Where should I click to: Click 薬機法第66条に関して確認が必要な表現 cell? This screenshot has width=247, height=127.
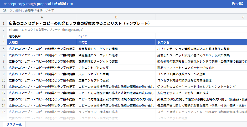tap(201, 99)
